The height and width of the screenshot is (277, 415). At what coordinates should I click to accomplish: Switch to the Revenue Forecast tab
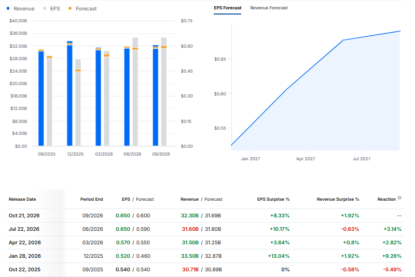pos(269,8)
